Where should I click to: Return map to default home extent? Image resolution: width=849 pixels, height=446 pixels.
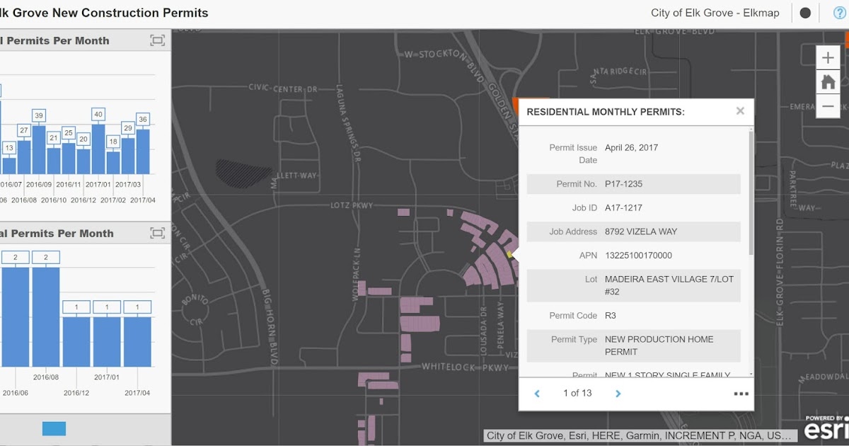pyautogui.click(x=827, y=81)
